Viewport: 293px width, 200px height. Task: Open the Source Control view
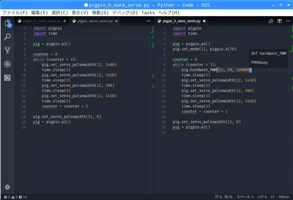pyautogui.click(x=7, y=50)
